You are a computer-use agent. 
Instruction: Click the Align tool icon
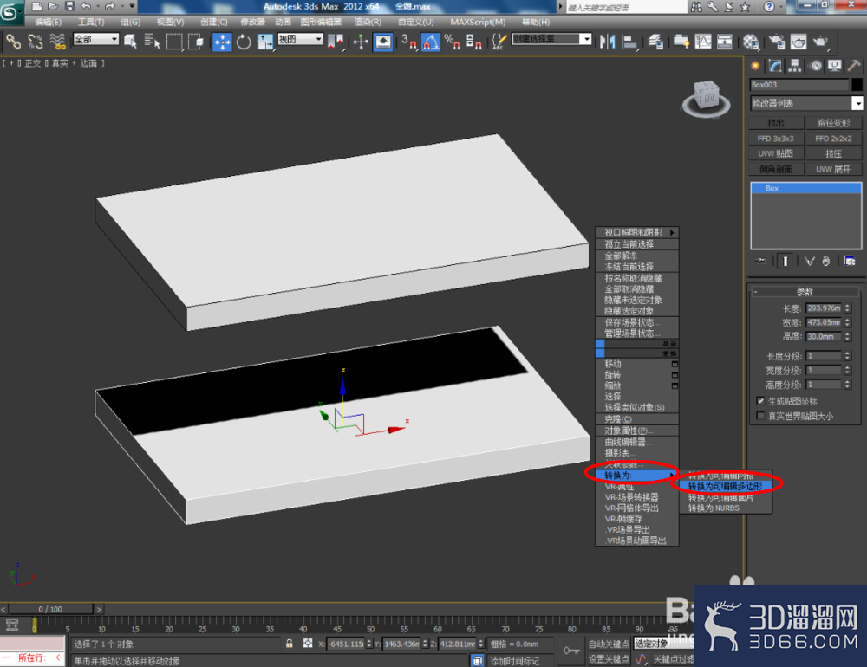tap(629, 42)
